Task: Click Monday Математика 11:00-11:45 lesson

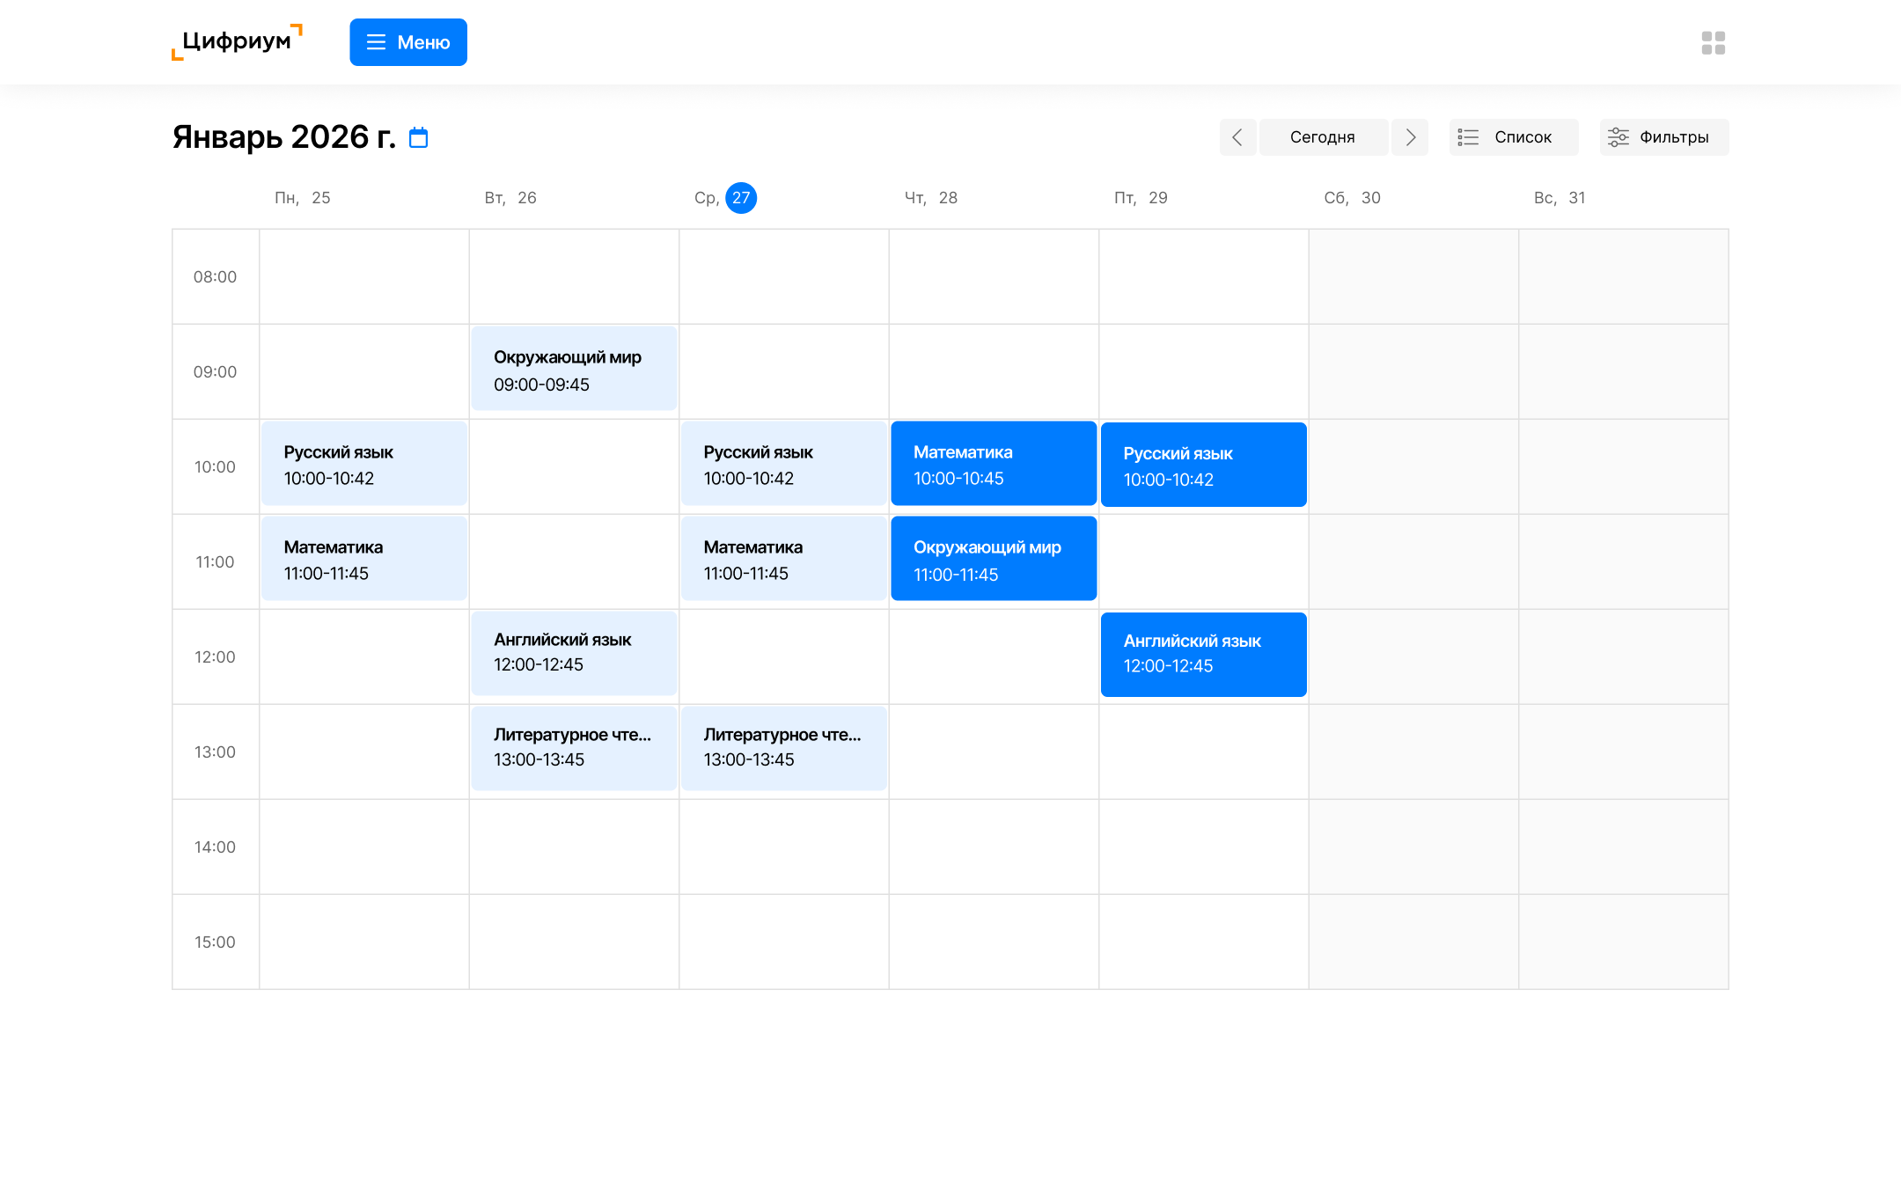Action: click(x=363, y=560)
